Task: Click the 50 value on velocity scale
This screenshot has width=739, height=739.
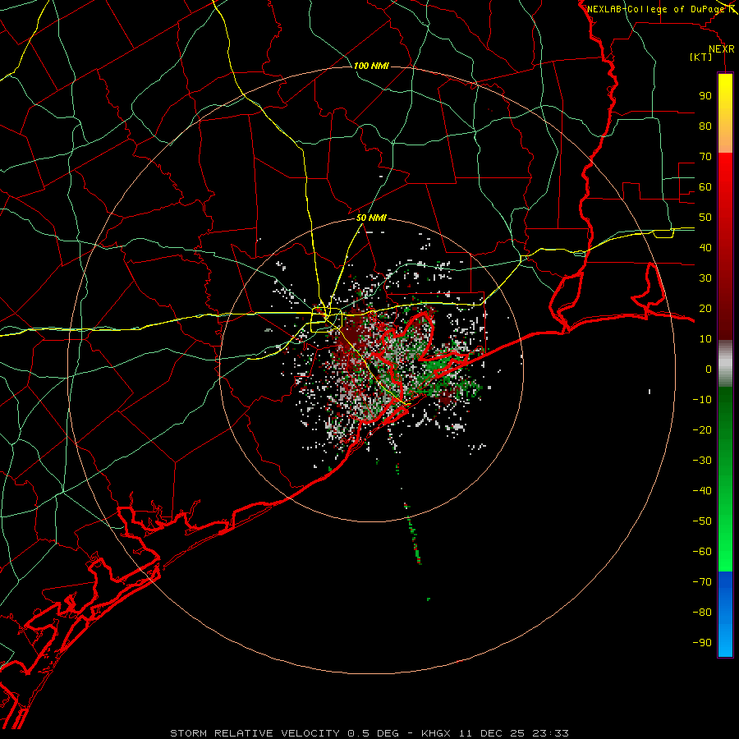Action: click(705, 218)
